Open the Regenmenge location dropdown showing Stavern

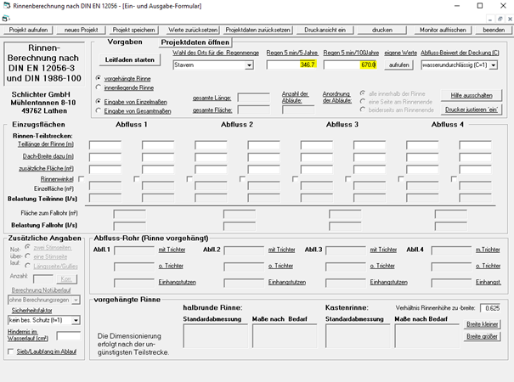click(217, 65)
